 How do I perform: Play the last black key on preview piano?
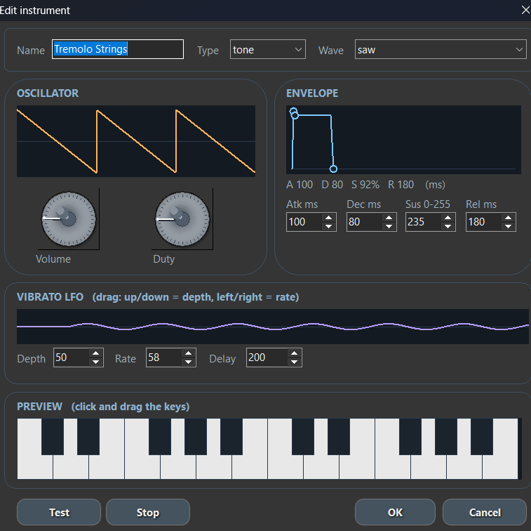click(482, 436)
